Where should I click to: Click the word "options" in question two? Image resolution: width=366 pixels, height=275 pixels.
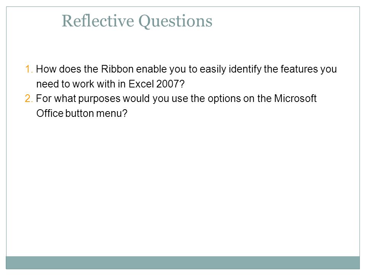click(224, 99)
